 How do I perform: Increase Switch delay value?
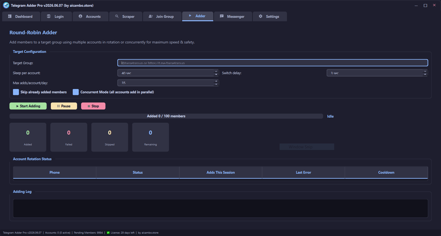click(x=425, y=71)
